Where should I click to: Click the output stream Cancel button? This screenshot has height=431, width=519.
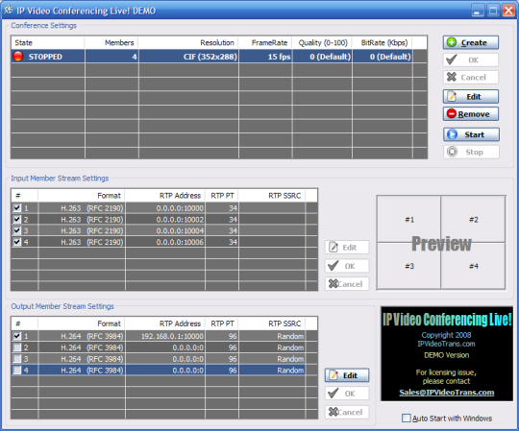pyautogui.click(x=347, y=412)
